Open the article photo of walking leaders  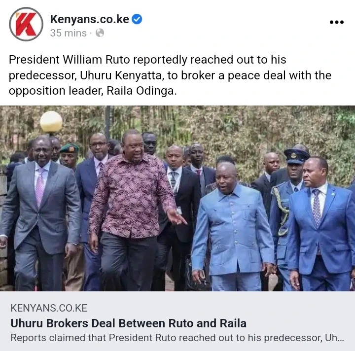tap(177, 198)
